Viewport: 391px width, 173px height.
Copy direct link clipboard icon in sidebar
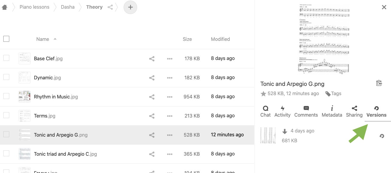click(379, 83)
